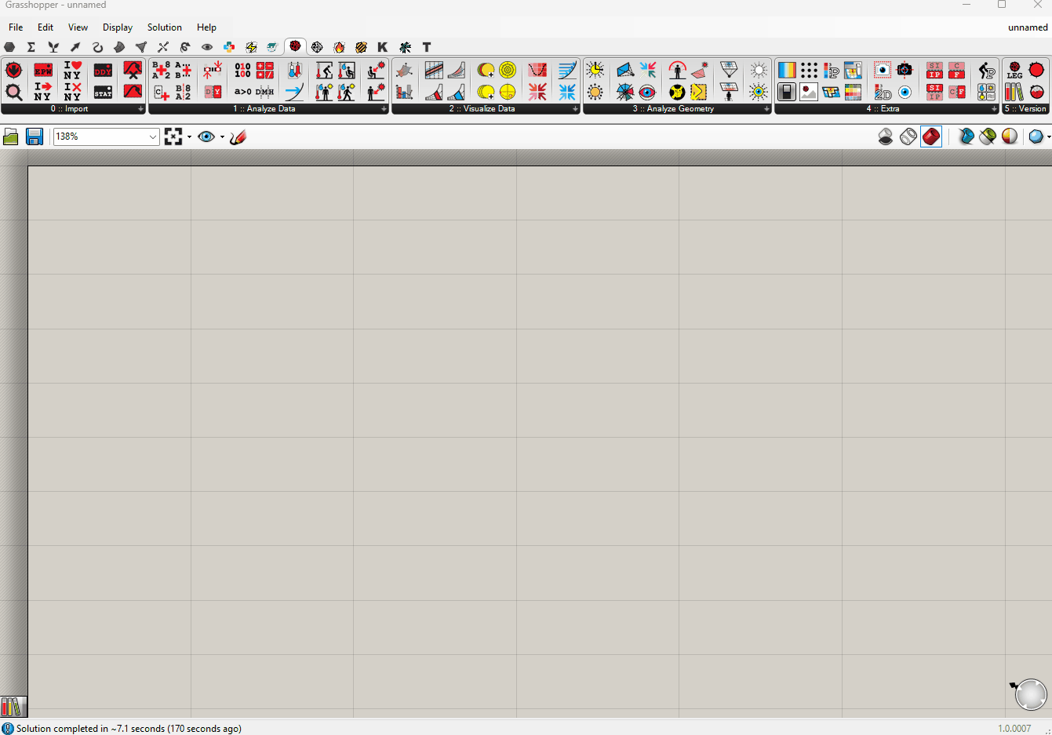Select the human figure component in Analyze Geometry
1052x735 pixels.
[x=676, y=71]
